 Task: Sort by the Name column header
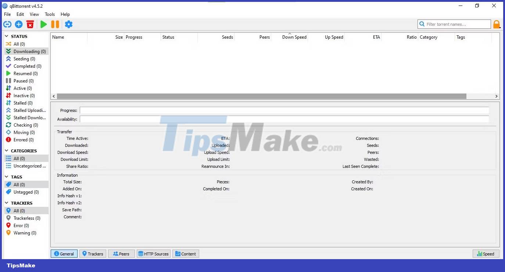coord(69,37)
